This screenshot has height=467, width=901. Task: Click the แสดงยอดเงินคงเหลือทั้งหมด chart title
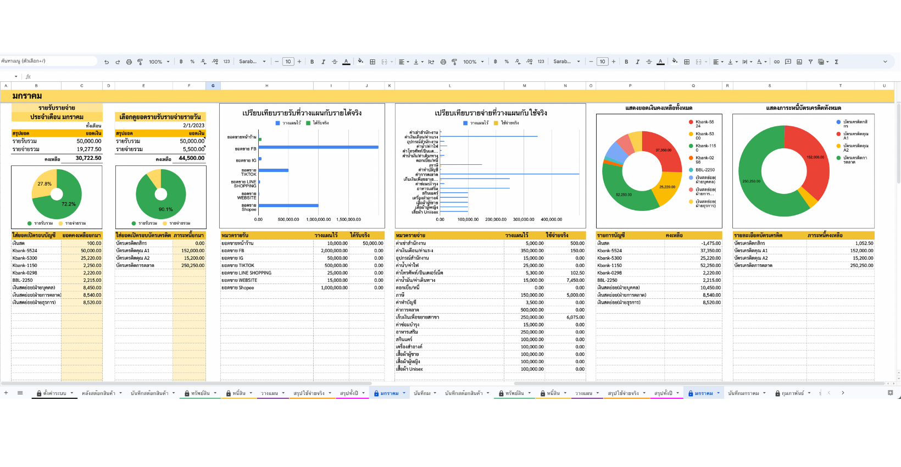pyautogui.click(x=659, y=108)
